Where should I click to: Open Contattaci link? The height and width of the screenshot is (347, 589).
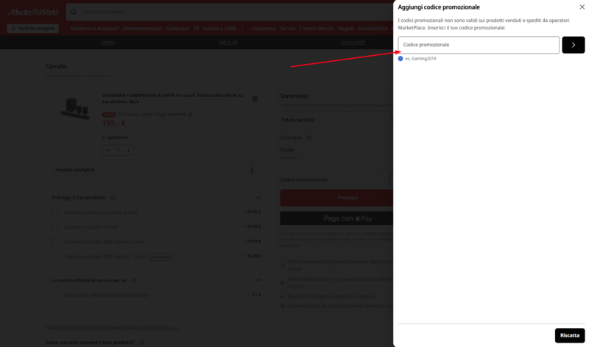(264, 29)
